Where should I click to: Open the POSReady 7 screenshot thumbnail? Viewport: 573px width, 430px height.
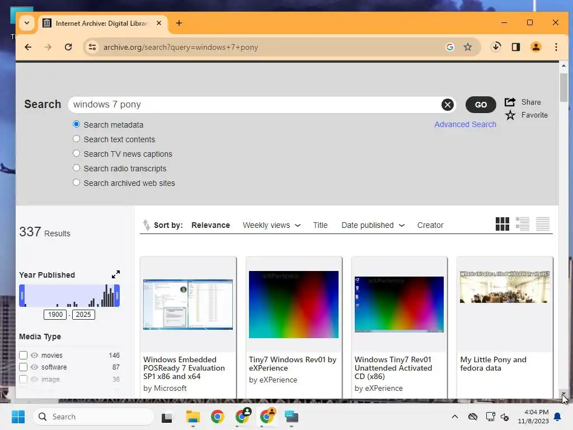pyautogui.click(x=188, y=305)
